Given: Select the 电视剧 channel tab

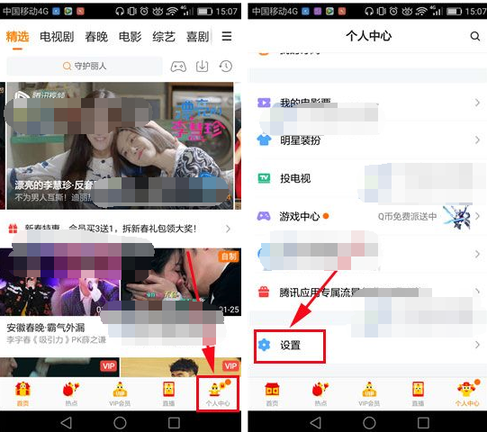Looking at the screenshot, I should pyautogui.click(x=57, y=37).
